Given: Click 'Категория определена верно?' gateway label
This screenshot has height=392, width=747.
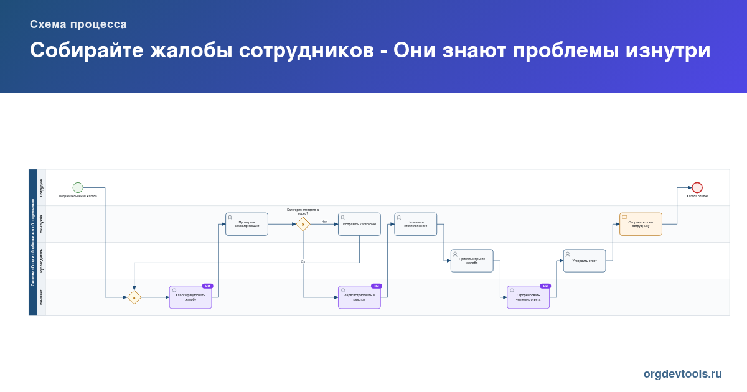Looking at the screenshot, I should (x=303, y=212).
